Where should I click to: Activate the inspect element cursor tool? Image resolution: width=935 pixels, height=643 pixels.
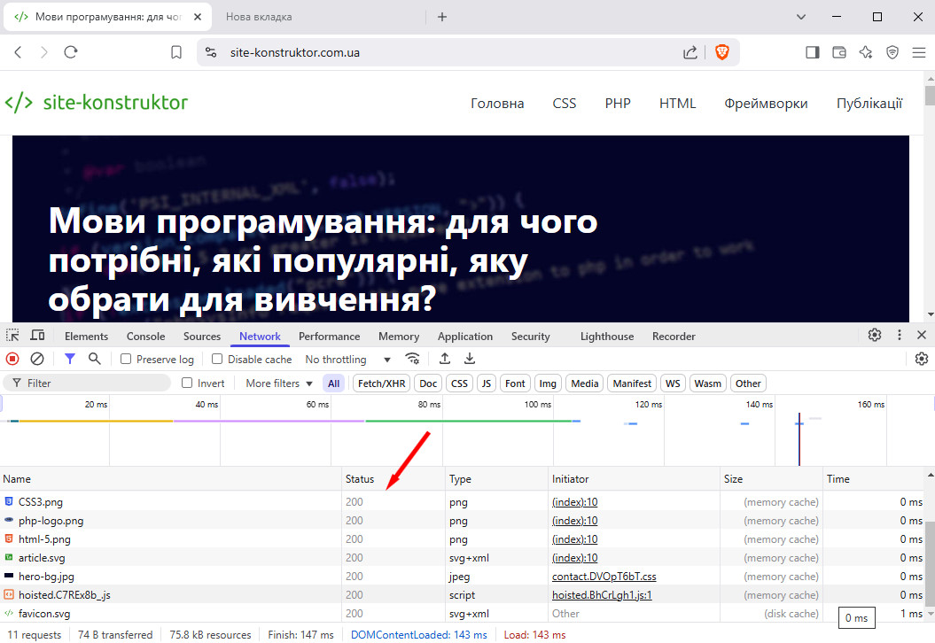coord(12,336)
